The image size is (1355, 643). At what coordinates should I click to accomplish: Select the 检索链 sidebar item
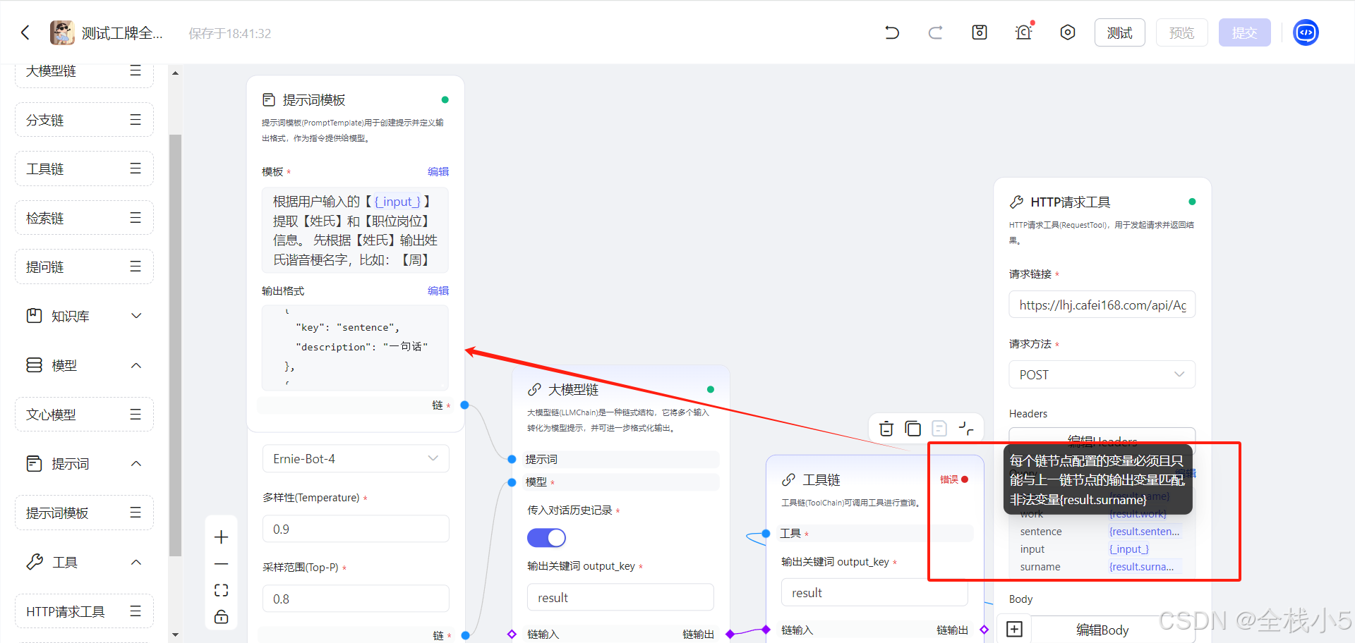coord(84,218)
